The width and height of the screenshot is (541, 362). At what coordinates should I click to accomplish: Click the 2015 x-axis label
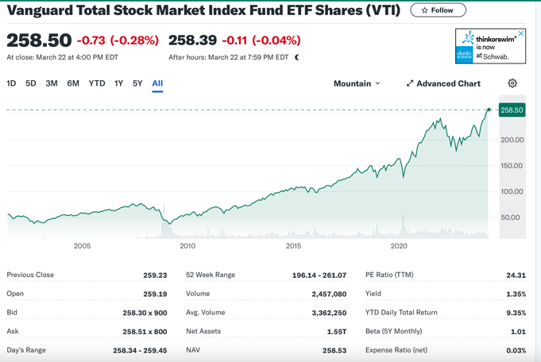point(293,246)
